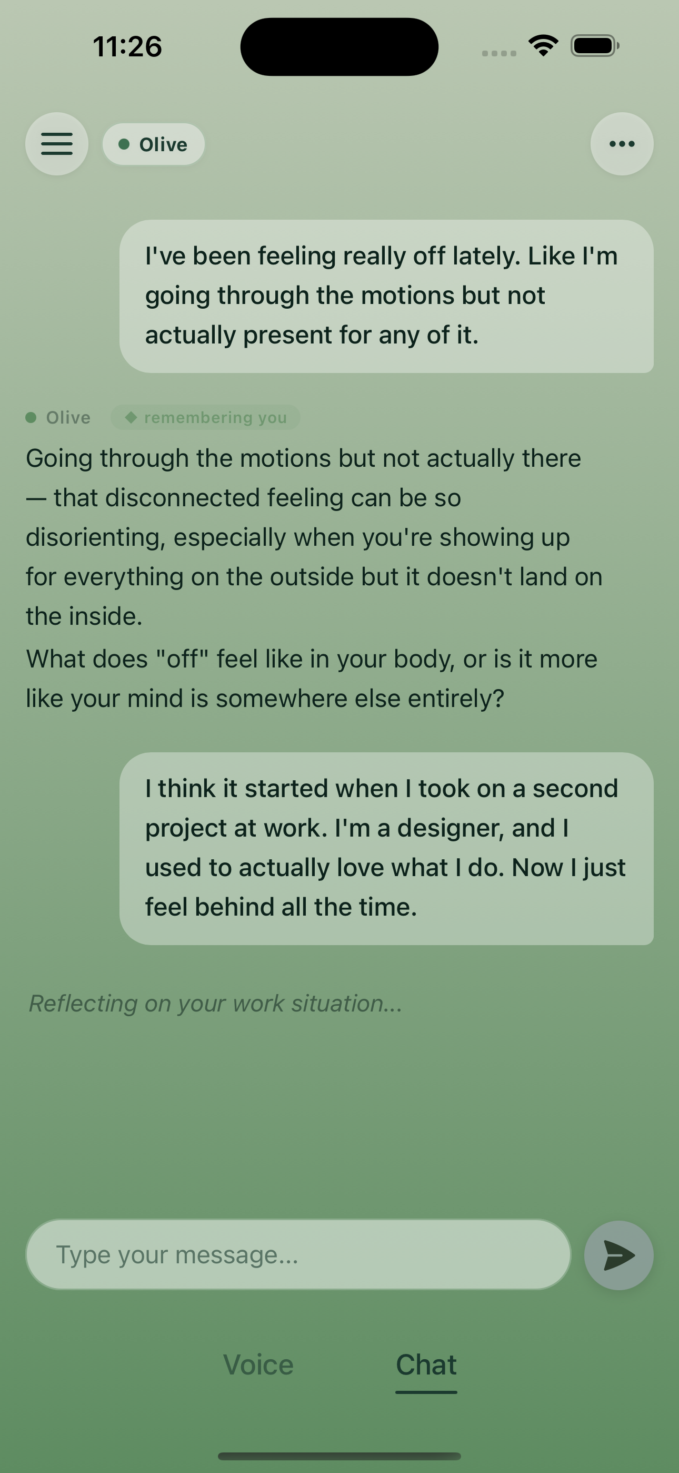Open the three-dot options menu

[621, 144]
